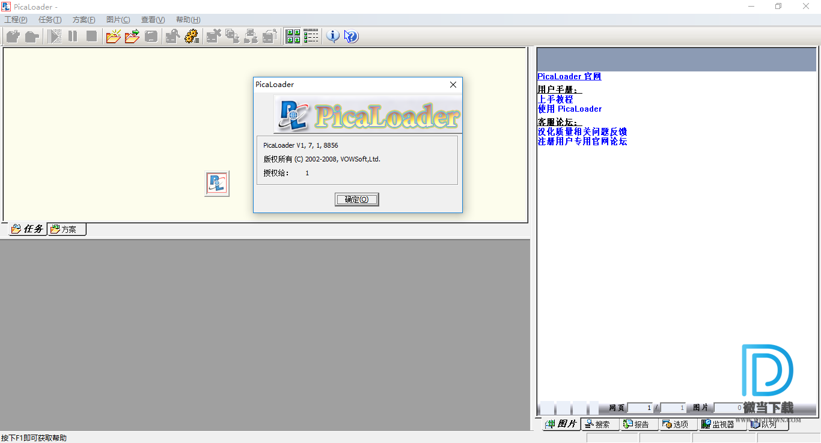Minimize the main PicaLoader window
Screen dimensions: 821x443
751,7
